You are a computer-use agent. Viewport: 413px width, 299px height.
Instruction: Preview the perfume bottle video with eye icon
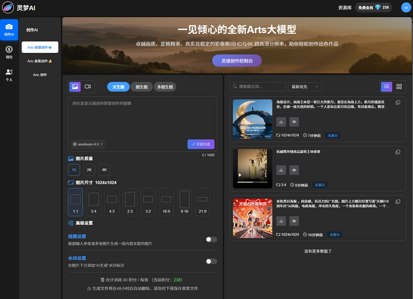(x=294, y=171)
